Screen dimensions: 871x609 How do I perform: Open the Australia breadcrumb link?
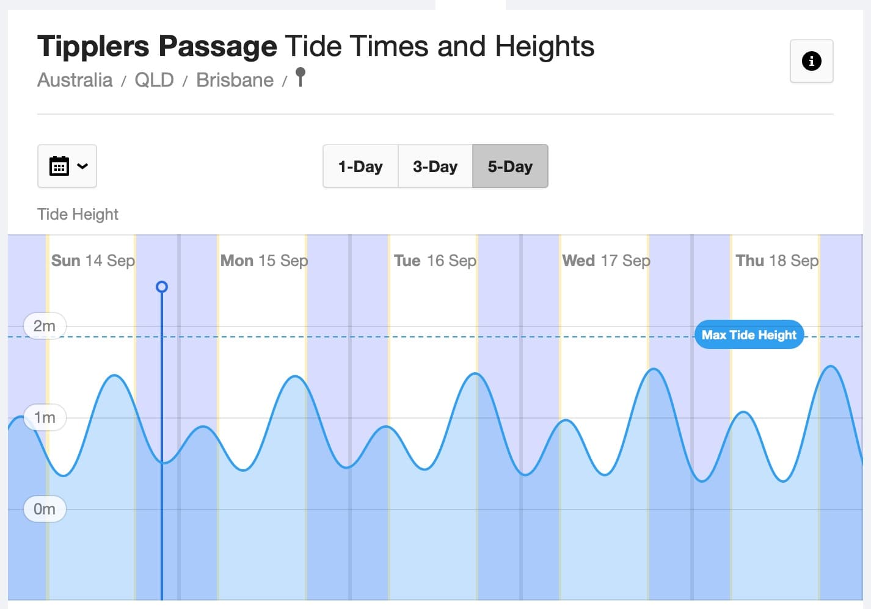point(75,80)
